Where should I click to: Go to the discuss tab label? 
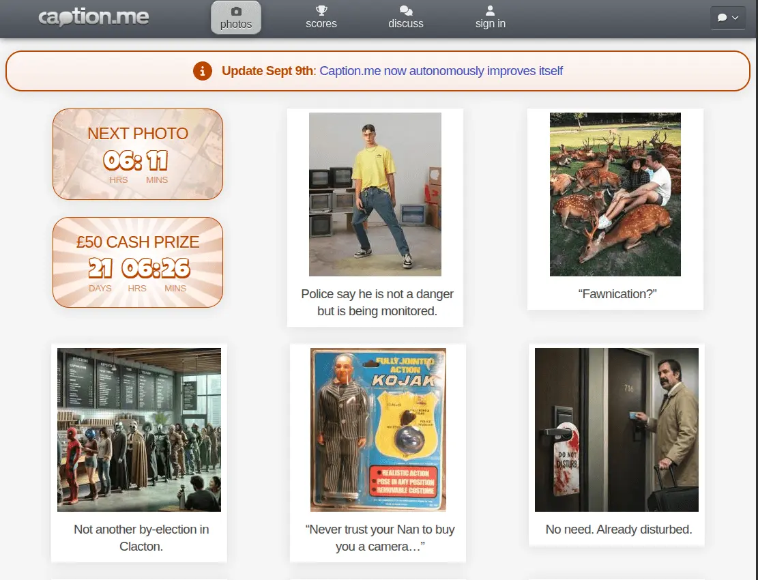[x=405, y=24]
